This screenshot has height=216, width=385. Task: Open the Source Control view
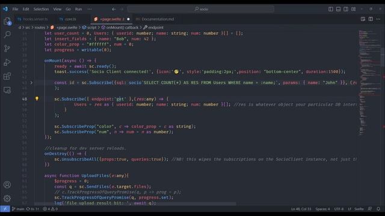(7, 48)
